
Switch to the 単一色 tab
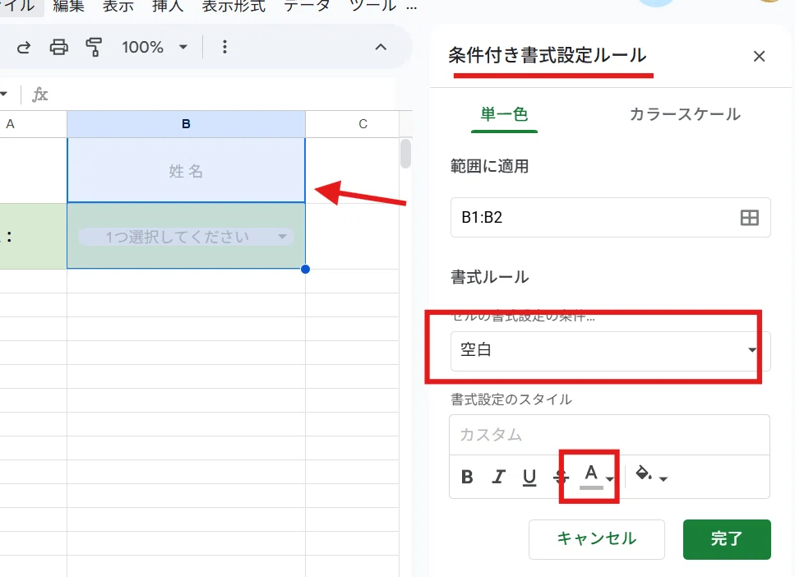pyautogui.click(x=505, y=114)
